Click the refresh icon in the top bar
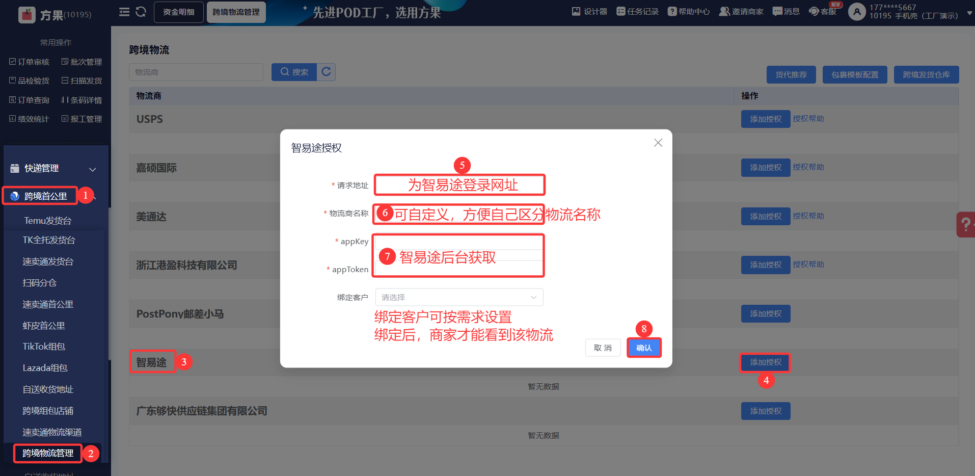 pyautogui.click(x=141, y=12)
